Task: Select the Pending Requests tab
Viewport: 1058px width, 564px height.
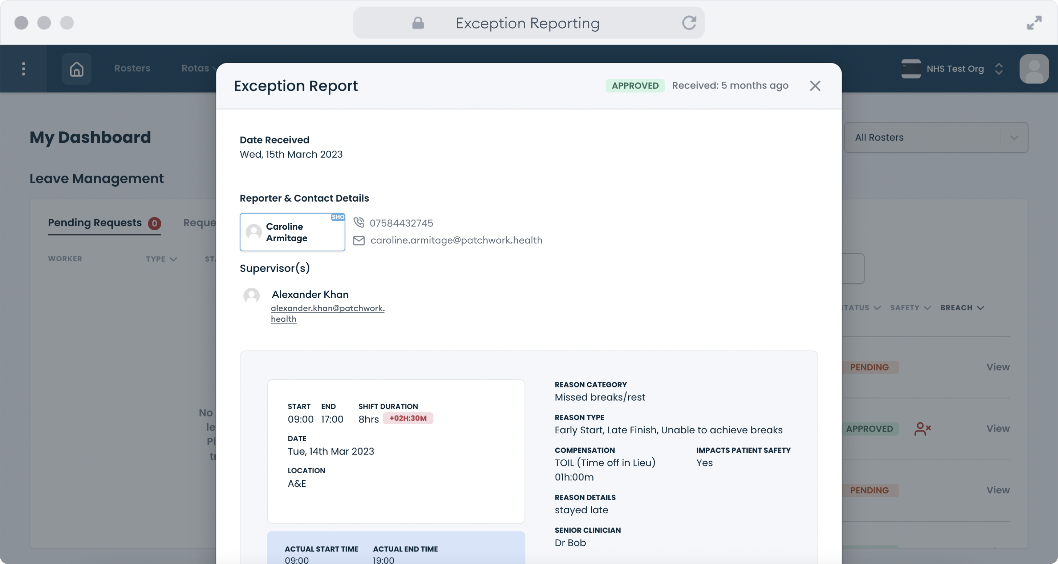Action: point(104,223)
